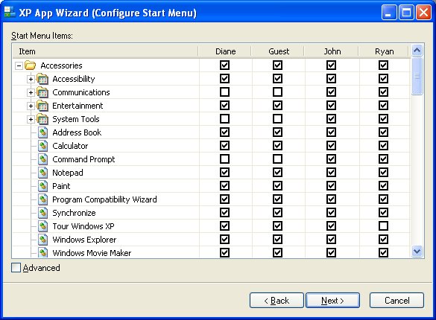
Task: Click the Paint shortcut icon
Action: pyautogui.click(x=42, y=186)
